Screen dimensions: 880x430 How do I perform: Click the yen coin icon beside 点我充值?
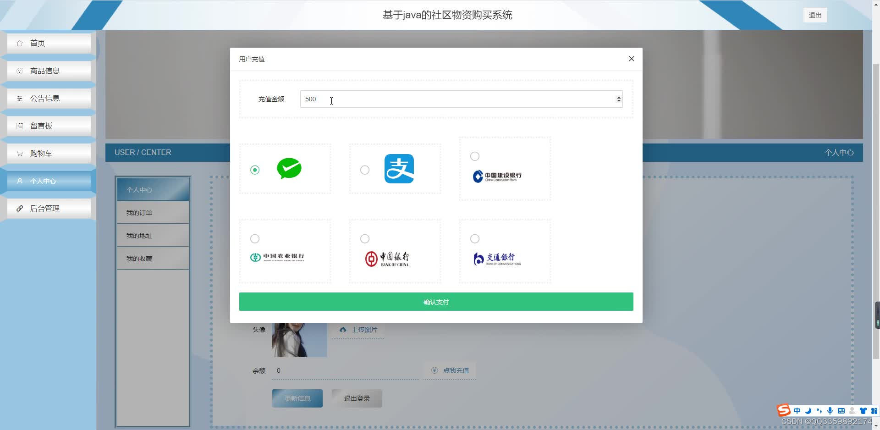(x=434, y=370)
